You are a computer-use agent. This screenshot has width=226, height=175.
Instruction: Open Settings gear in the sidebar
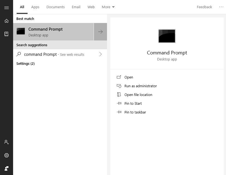click(7, 155)
